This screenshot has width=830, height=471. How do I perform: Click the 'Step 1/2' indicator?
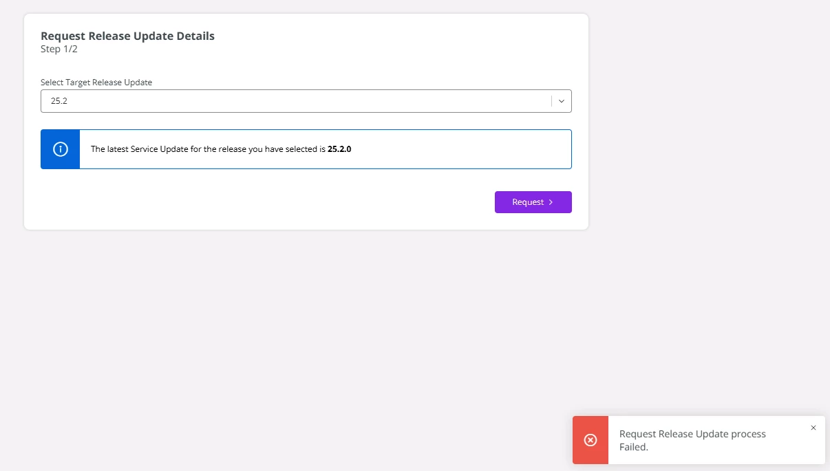tap(59, 50)
